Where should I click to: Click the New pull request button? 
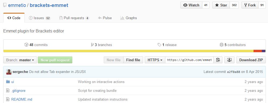55,60
